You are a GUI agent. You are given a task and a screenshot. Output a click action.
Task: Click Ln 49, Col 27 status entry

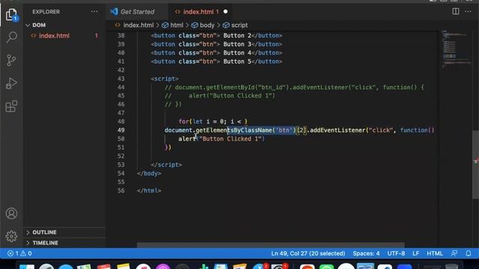(x=308, y=253)
